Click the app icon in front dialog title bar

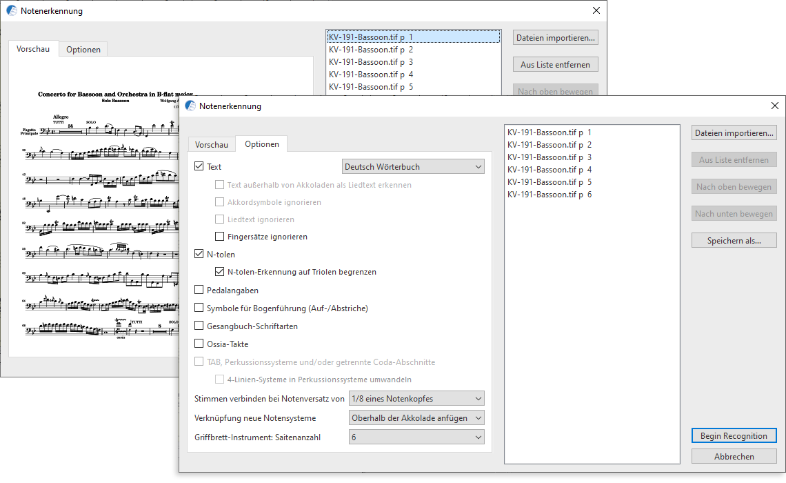tap(190, 106)
